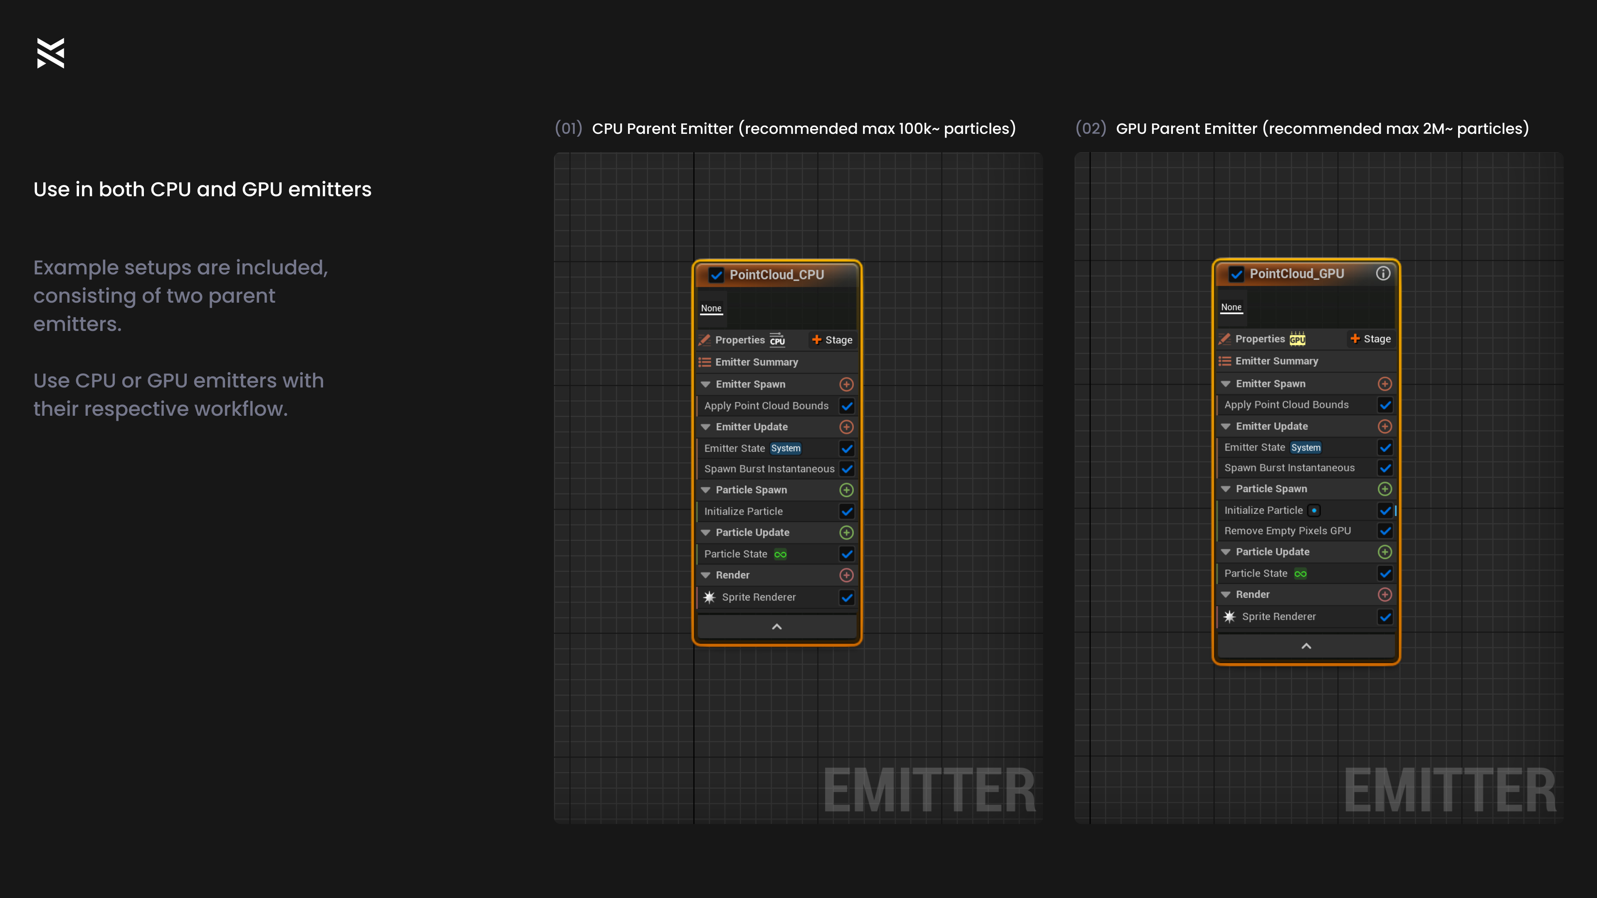Collapse the Emitter Update section in the CPU emitter

pyautogui.click(x=705, y=427)
